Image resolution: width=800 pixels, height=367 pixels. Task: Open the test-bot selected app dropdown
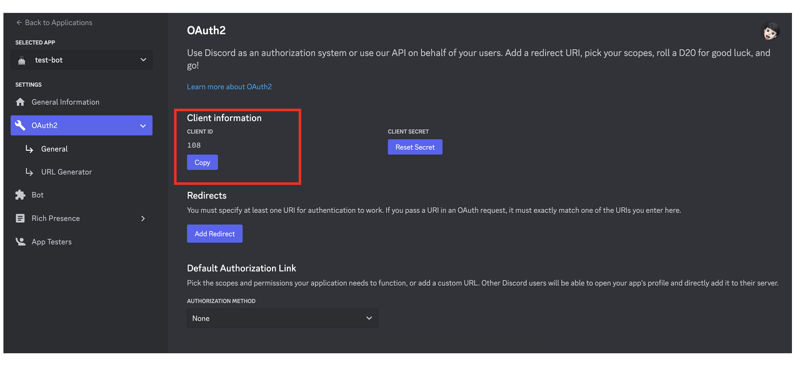pos(81,61)
